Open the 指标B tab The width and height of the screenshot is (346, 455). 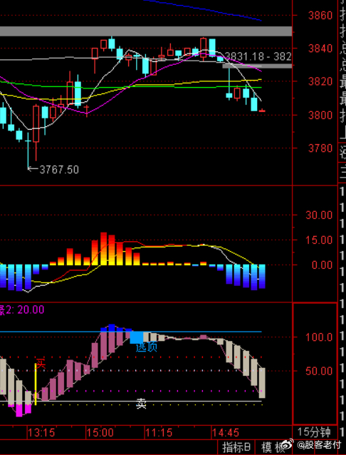coord(236,447)
